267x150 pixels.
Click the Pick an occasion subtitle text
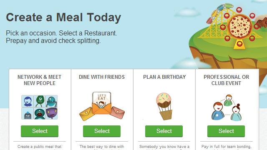coord(61,37)
